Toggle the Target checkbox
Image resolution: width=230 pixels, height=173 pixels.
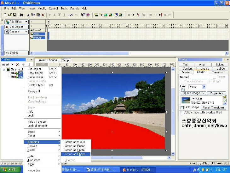click(x=215, y=77)
